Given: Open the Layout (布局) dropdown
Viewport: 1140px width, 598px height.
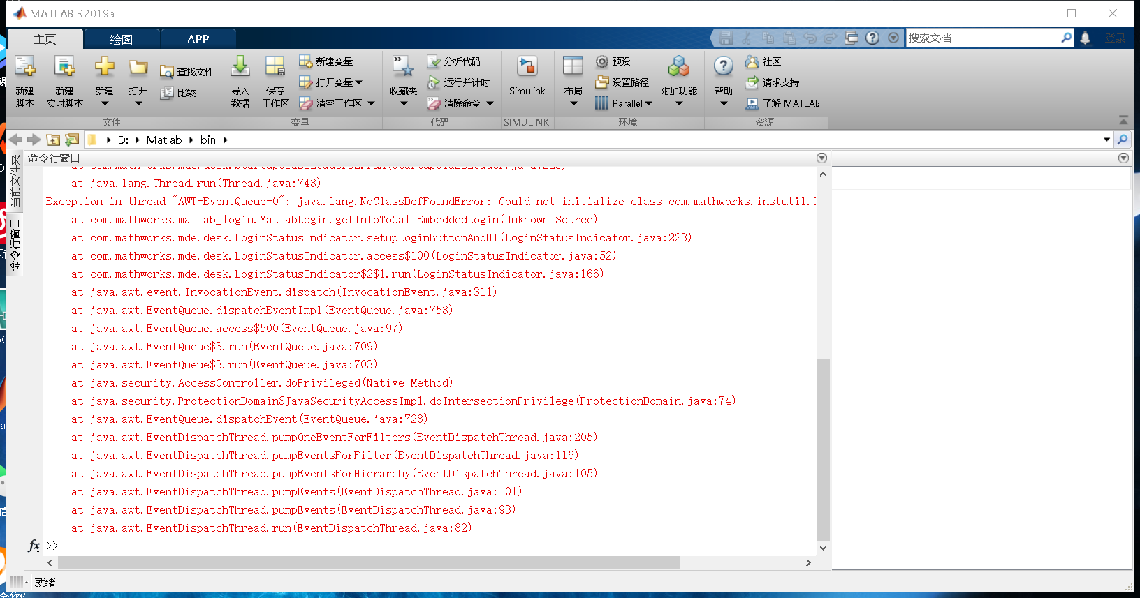Looking at the screenshot, I should point(573,104).
